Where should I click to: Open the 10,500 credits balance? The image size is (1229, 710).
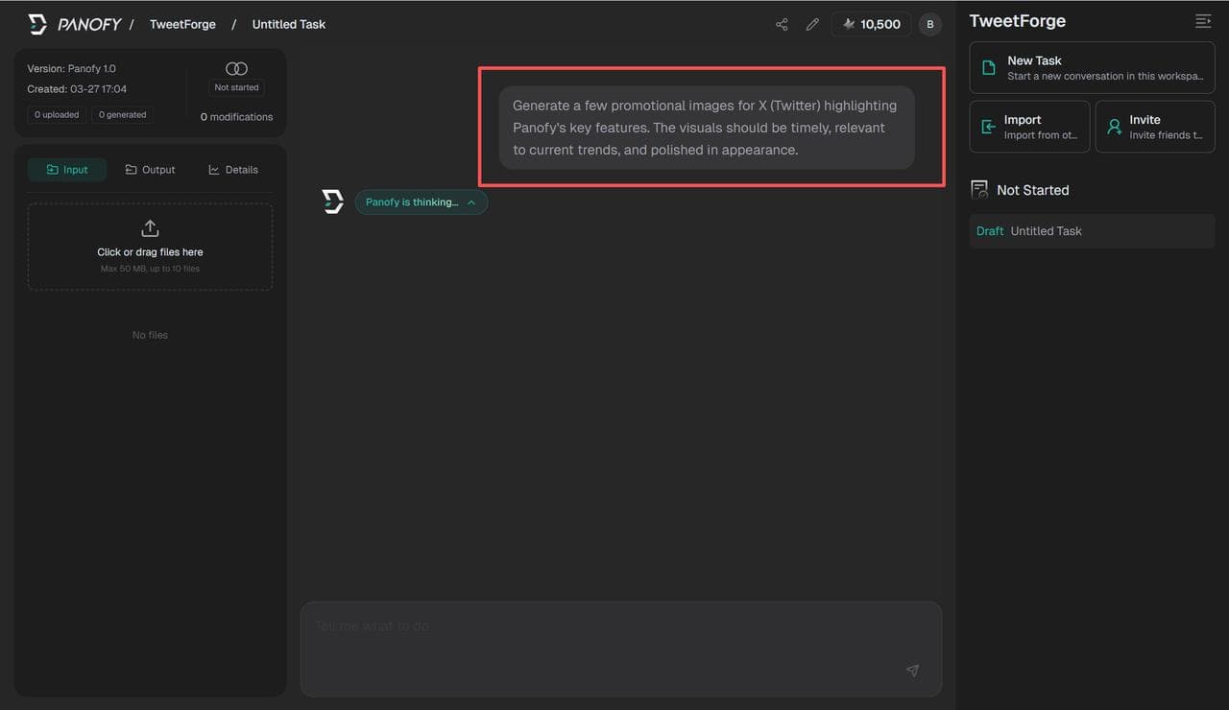pyautogui.click(x=871, y=24)
